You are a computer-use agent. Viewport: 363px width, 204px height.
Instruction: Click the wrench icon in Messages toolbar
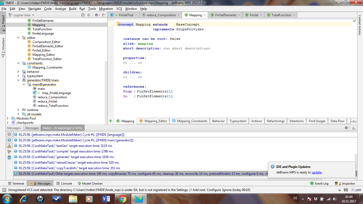(9, 152)
